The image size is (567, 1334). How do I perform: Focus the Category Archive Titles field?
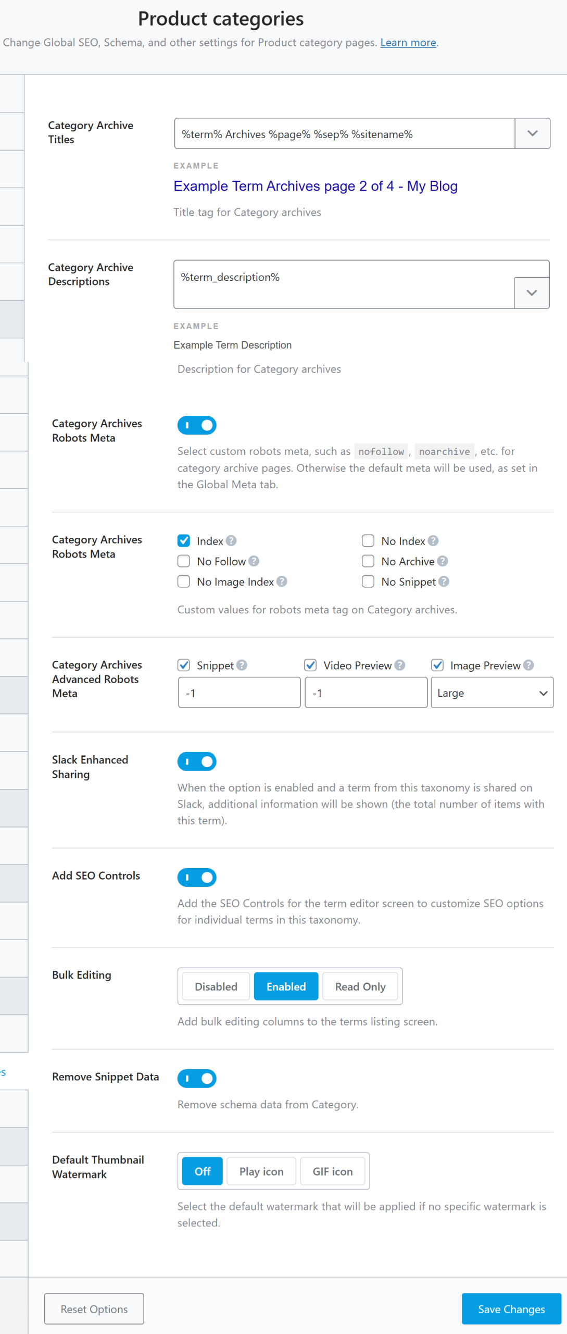(x=345, y=133)
